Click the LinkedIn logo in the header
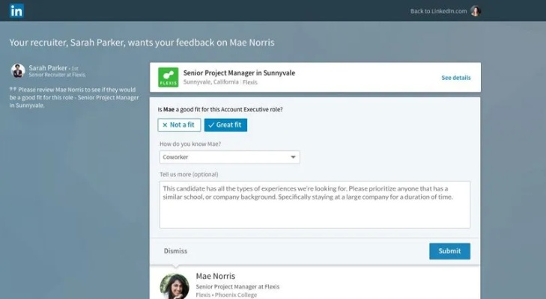Image resolution: width=546 pixels, height=299 pixels. tap(16, 10)
